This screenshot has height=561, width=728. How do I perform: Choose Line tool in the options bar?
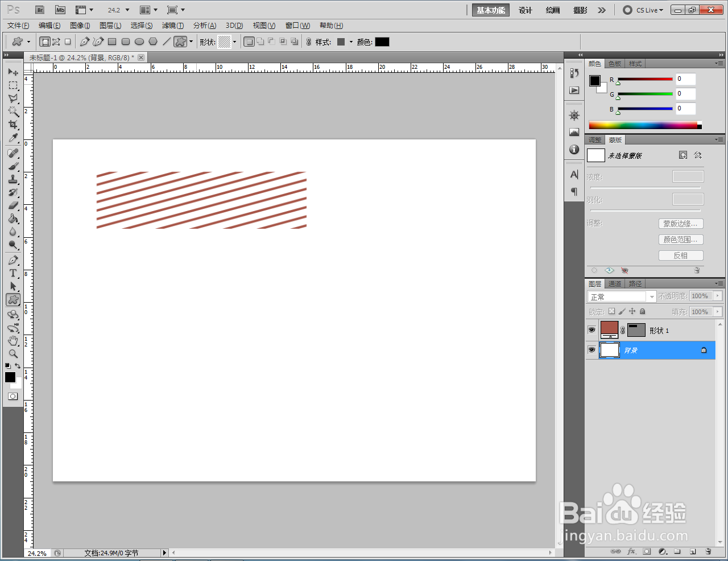pyautogui.click(x=167, y=42)
